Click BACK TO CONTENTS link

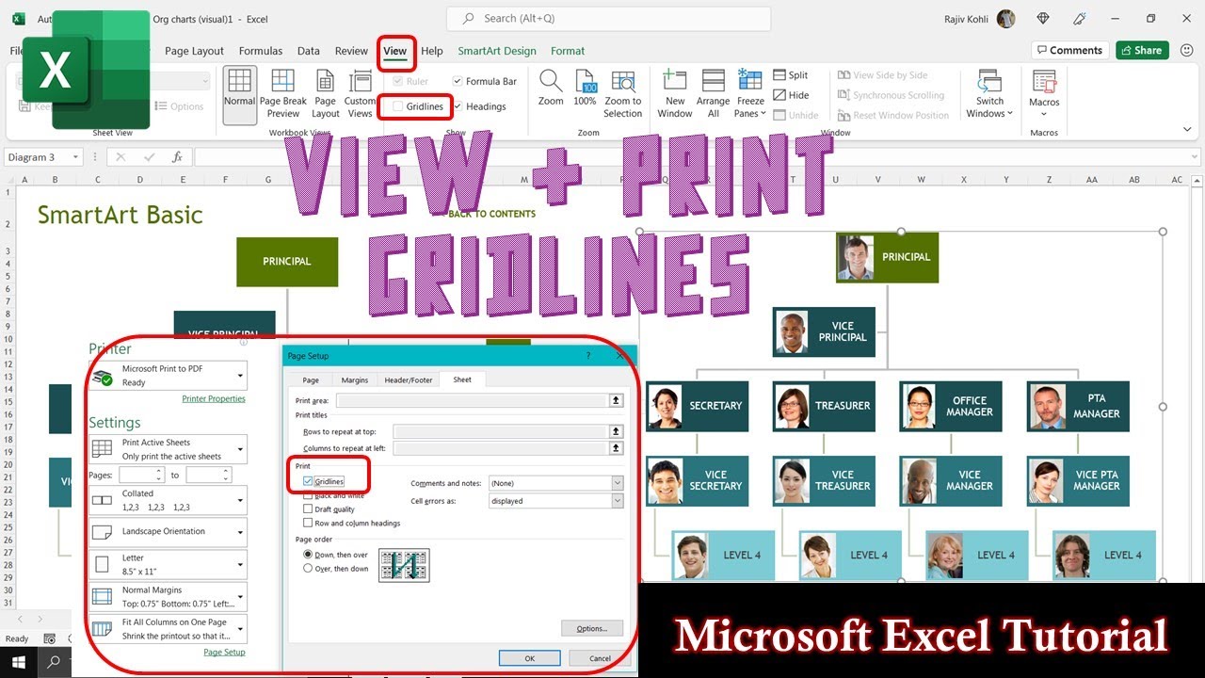(x=492, y=214)
